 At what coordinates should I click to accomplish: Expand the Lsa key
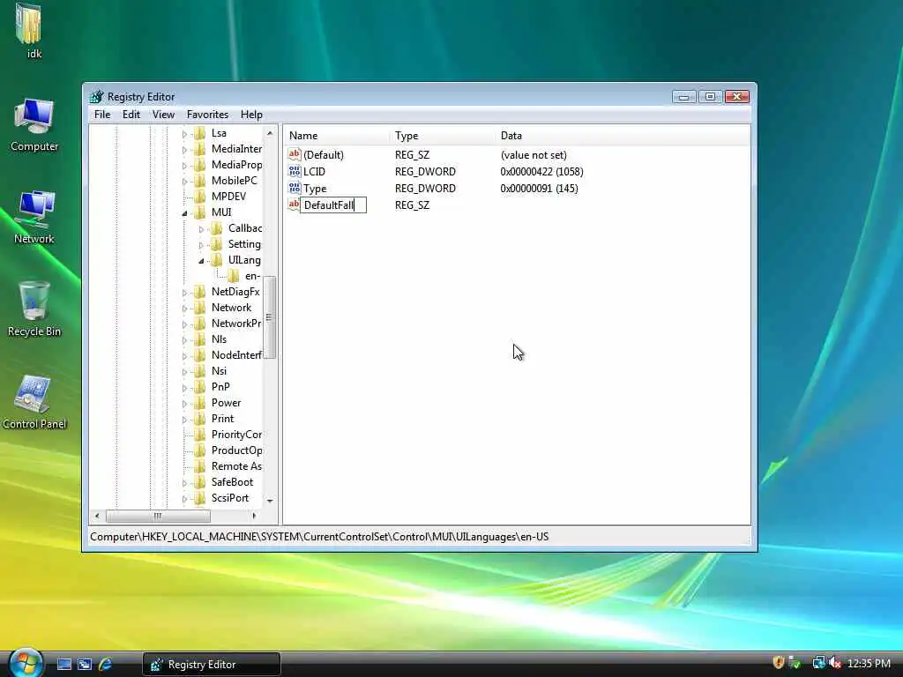coord(184,134)
